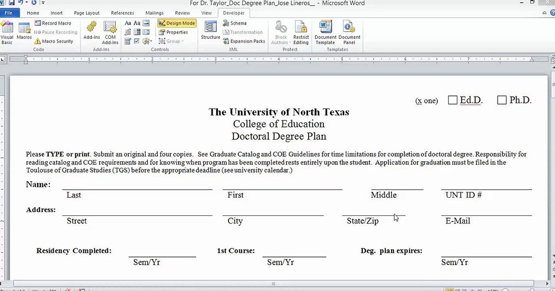Open the Schema dialog
This screenshot has width=555, height=291.
(x=235, y=23)
